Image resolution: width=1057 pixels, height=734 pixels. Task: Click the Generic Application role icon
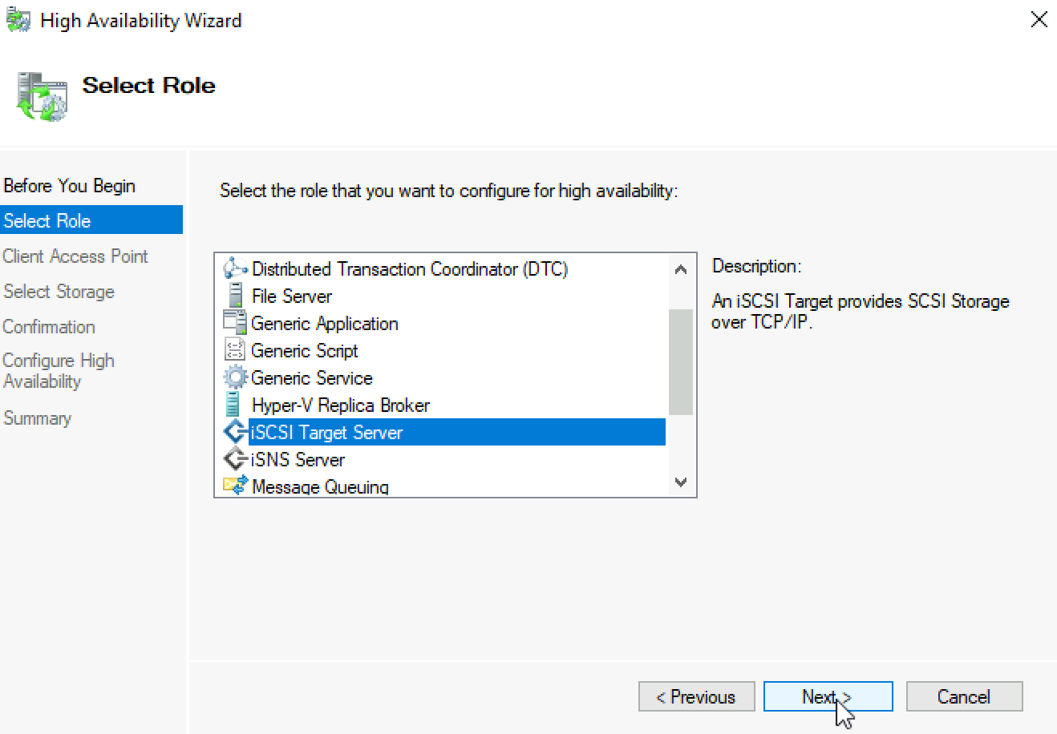pos(235,323)
